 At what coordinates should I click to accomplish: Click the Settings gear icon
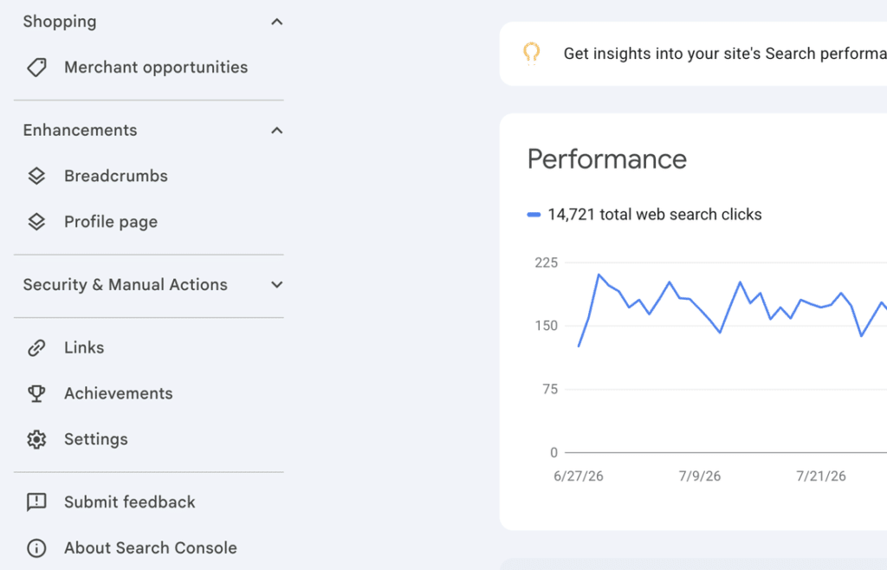pos(36,439)
